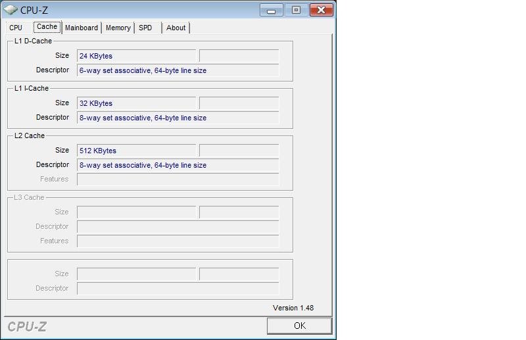Viewport: 526px width, 340px height.
Task: Click the second empty box beside L2 Cache size
Action: point(239,151)
